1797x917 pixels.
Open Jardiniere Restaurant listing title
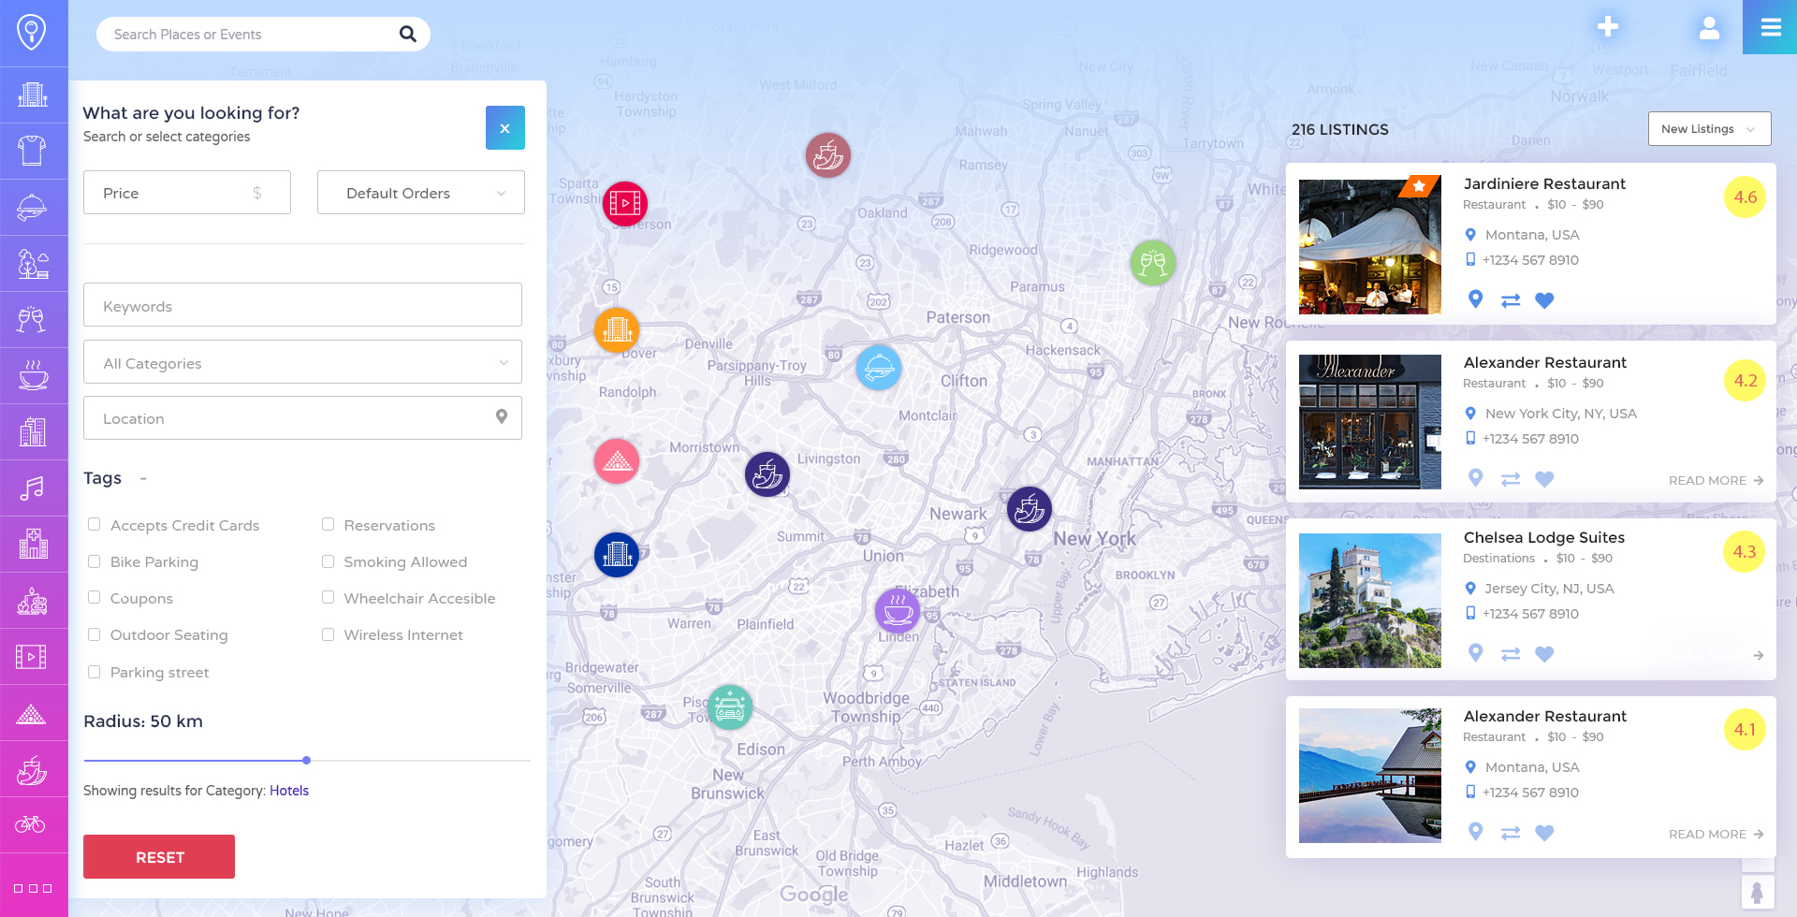(1544, 183)
